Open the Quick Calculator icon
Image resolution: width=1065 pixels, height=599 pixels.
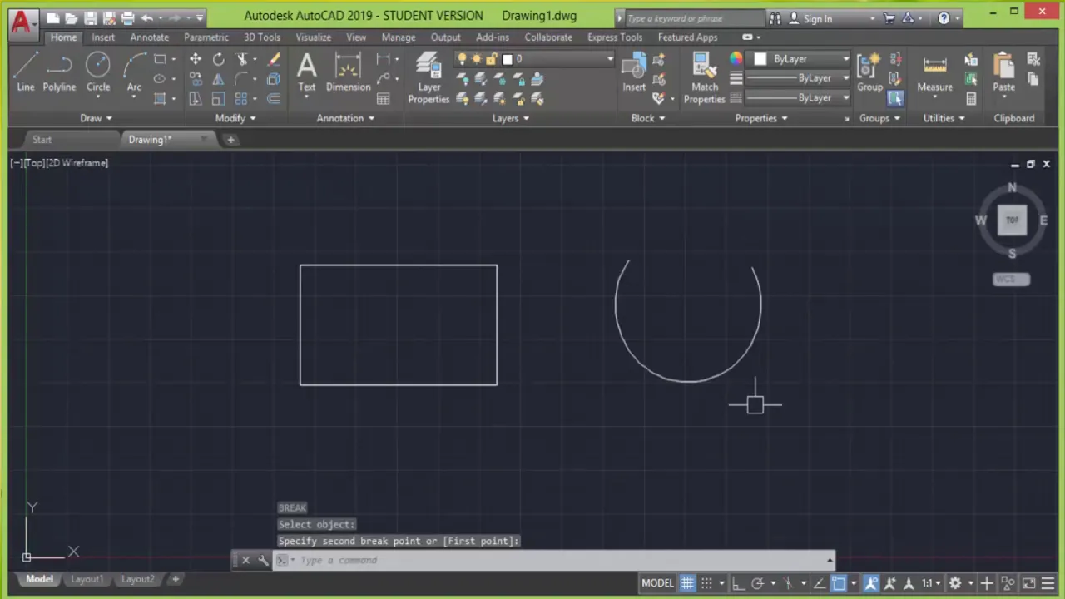(971, 99)
